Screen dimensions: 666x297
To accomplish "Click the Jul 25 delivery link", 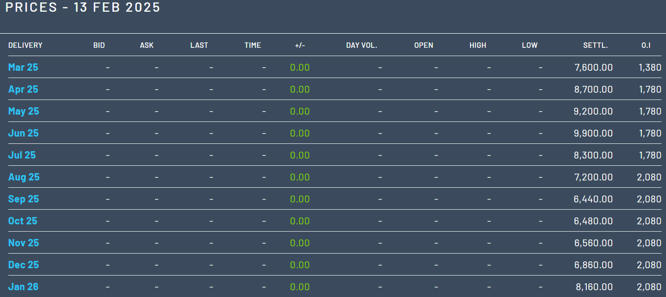I will point(22,155).
